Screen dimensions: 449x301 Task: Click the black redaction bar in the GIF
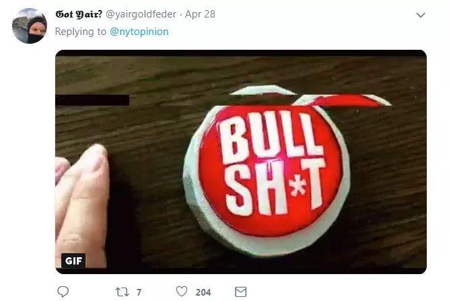pyautogui.click(x=92, y=100)
